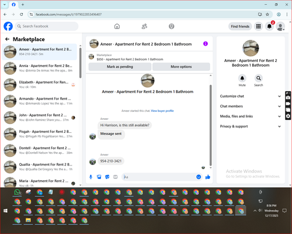Click the large listing photo in the right panel
The height and width of the screenshot is (234, 292).
click(x=251, y=48)
